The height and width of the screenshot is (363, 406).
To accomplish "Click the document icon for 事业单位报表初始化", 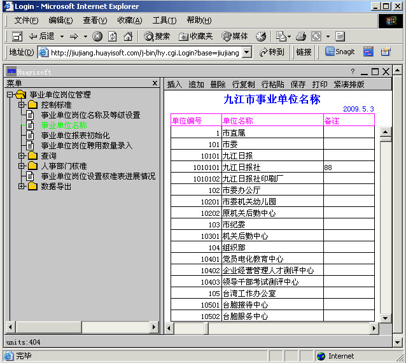I will [x=30, y=135].
